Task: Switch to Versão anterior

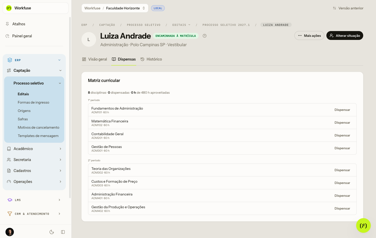Action: click(x=348, y=8)
